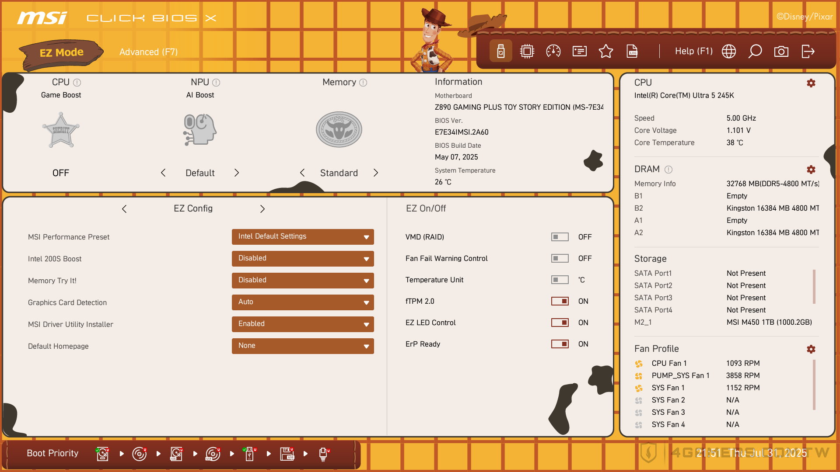Click BIOS version E7E34IMSI.2A60
Image resolution: width=840 pixels, height=472 pixels.
pyautogui.click(x=462, y=132)
